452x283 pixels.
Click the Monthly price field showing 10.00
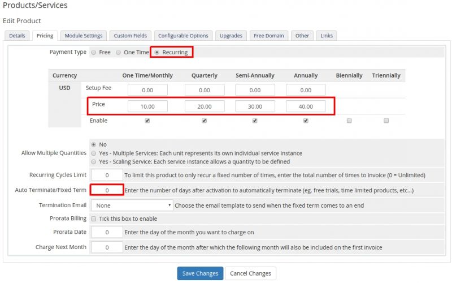[x=147, y=106]
